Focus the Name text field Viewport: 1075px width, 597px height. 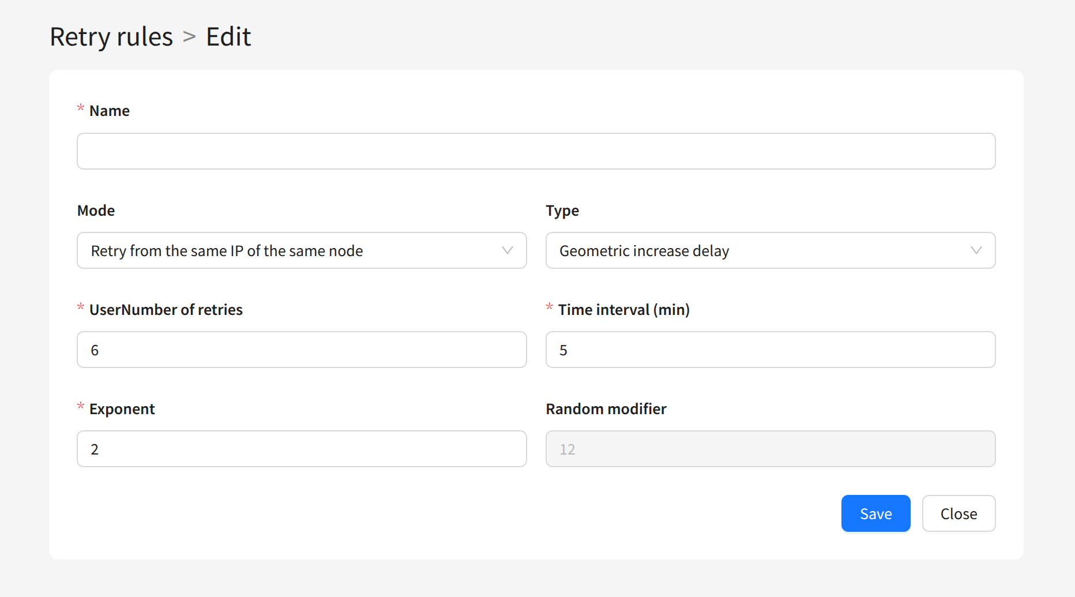click(x=536, y=151)
